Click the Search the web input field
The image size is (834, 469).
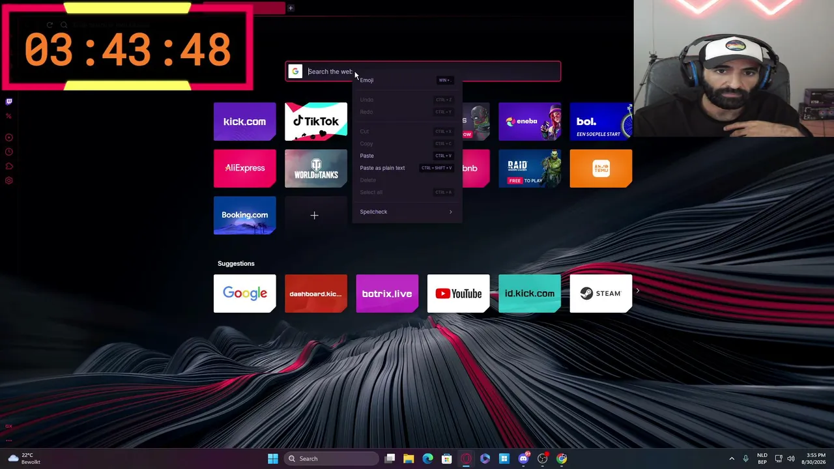tap(423, 72)
